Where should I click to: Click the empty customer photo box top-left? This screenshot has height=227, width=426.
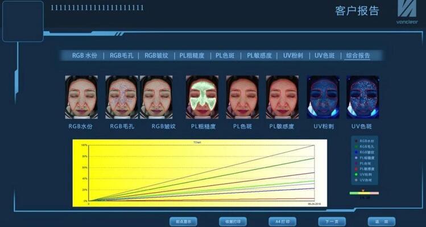click(x=23, y=21)
